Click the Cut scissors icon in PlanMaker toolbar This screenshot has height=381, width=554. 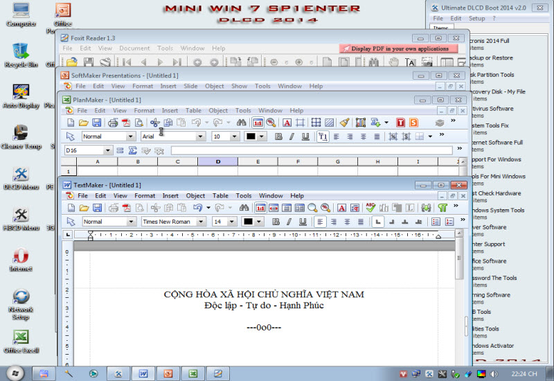(x=154, y=123)
